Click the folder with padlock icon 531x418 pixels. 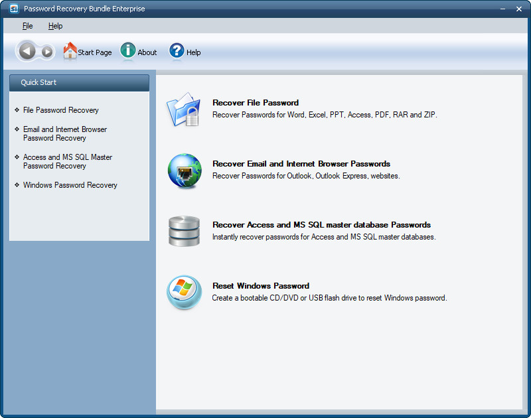tap(184, 109)
